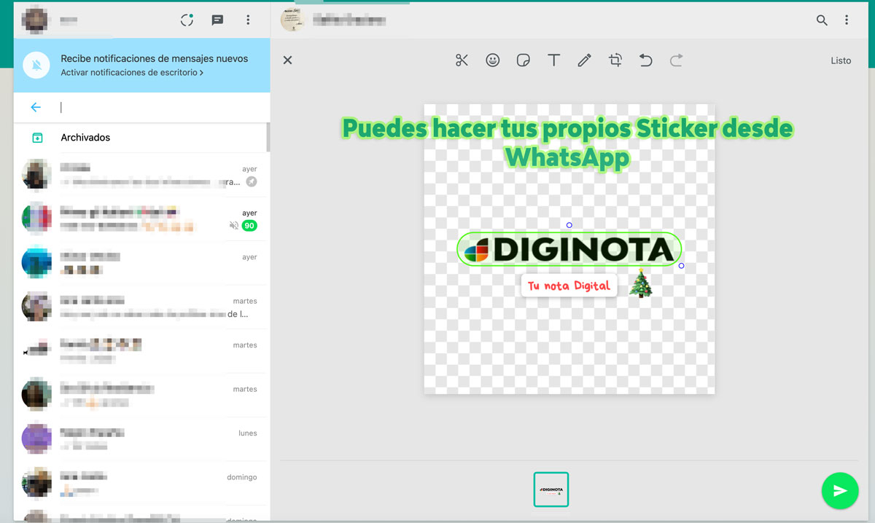Click the resize handle right of logo
Image resolution: width=875 pixels, height=523 pixels.
681,266
